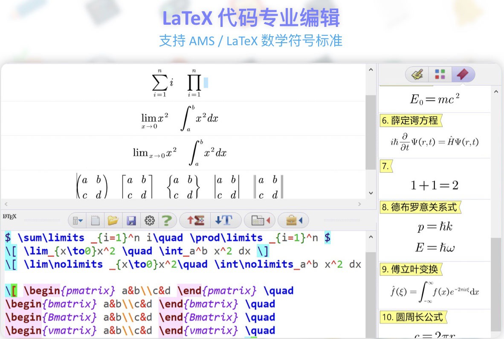Click '\begin{pmatrix}' in the code editor
504x339 pixels.
70,291
